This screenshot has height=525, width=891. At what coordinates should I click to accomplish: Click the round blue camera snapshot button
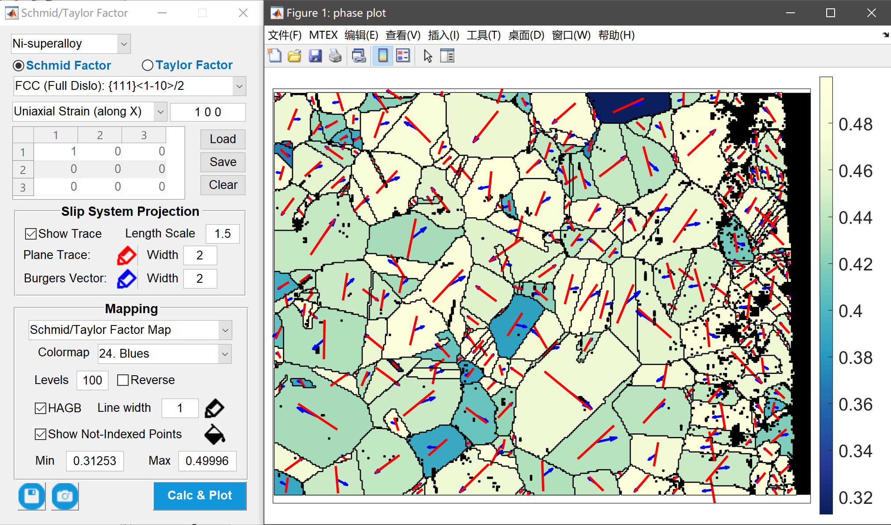pyautogui.click(x=65, y=496)
